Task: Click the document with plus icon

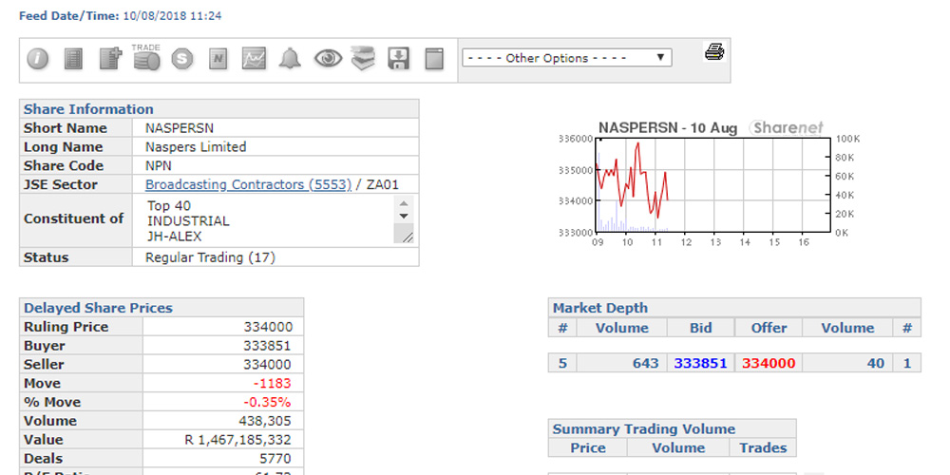Action: (x=110, y=59)
